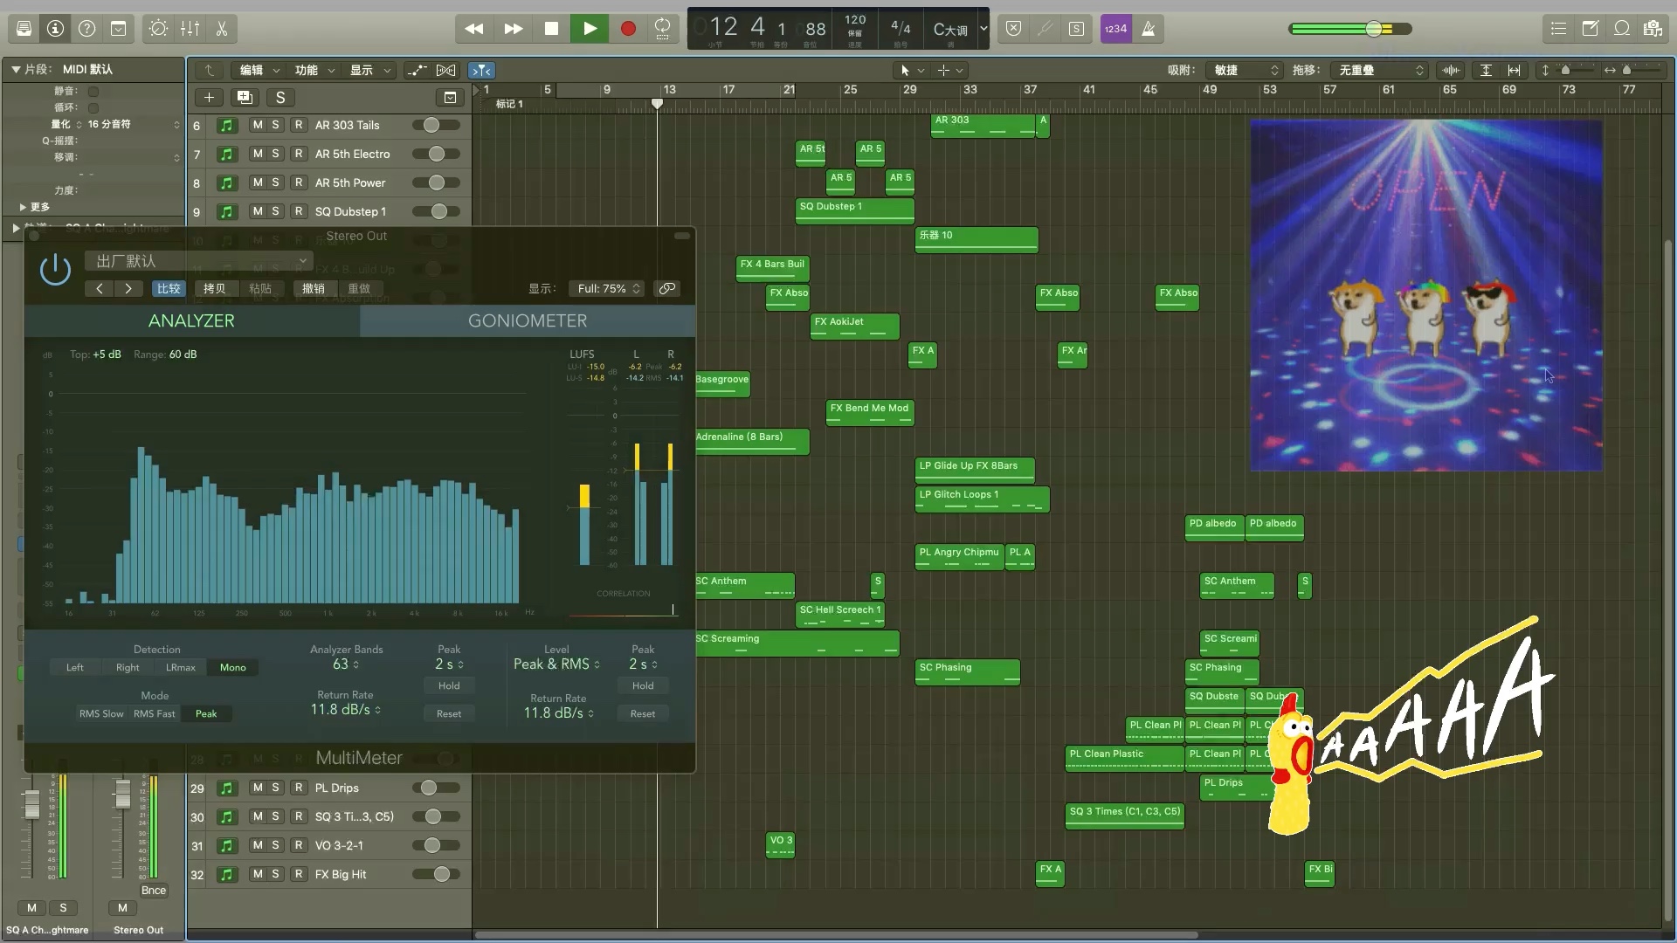Toggle the Inspector info icon

[x=55, y=29]
